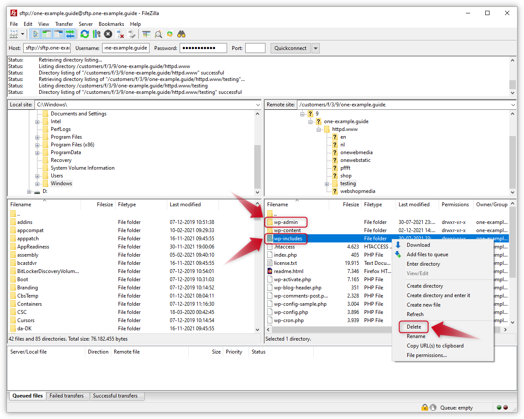
Task: Switch to the Failed transfers tab
Action: (68, 396)
